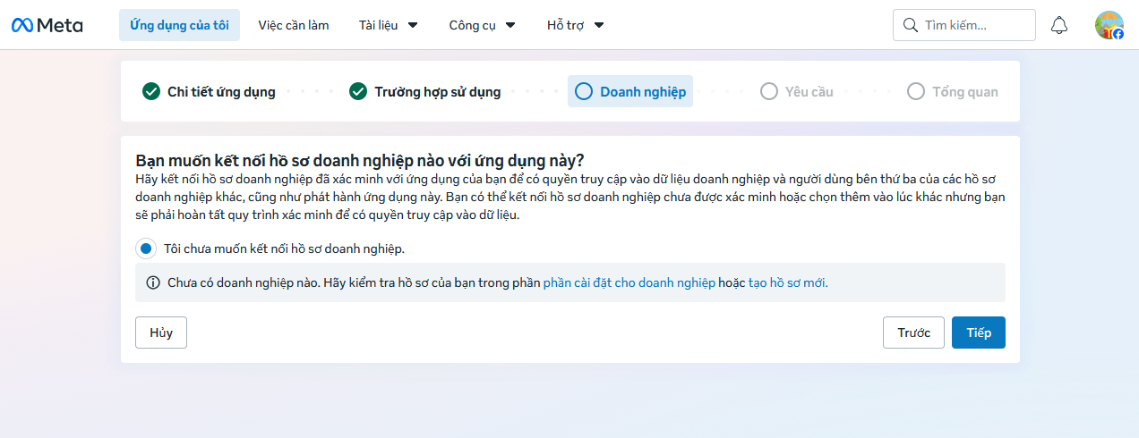This screenshot has height=438, width=1139.
Task: Click the Meta logo
Action: click(47, 25)
